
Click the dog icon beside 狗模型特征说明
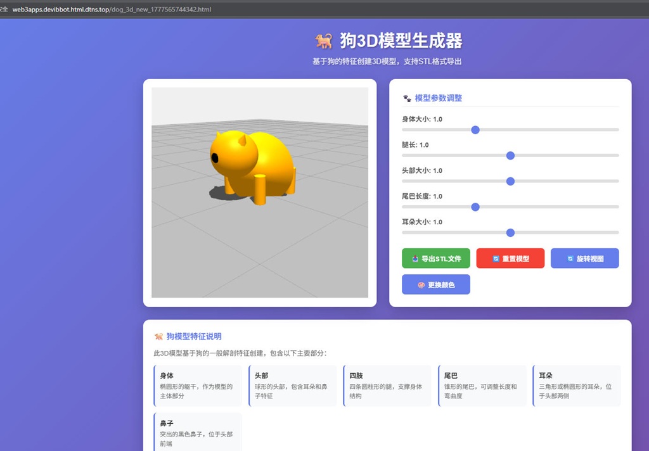click(x=158, y=336)
